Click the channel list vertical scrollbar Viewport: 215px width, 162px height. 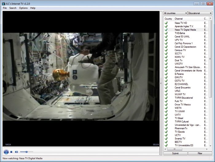[210, 59]
